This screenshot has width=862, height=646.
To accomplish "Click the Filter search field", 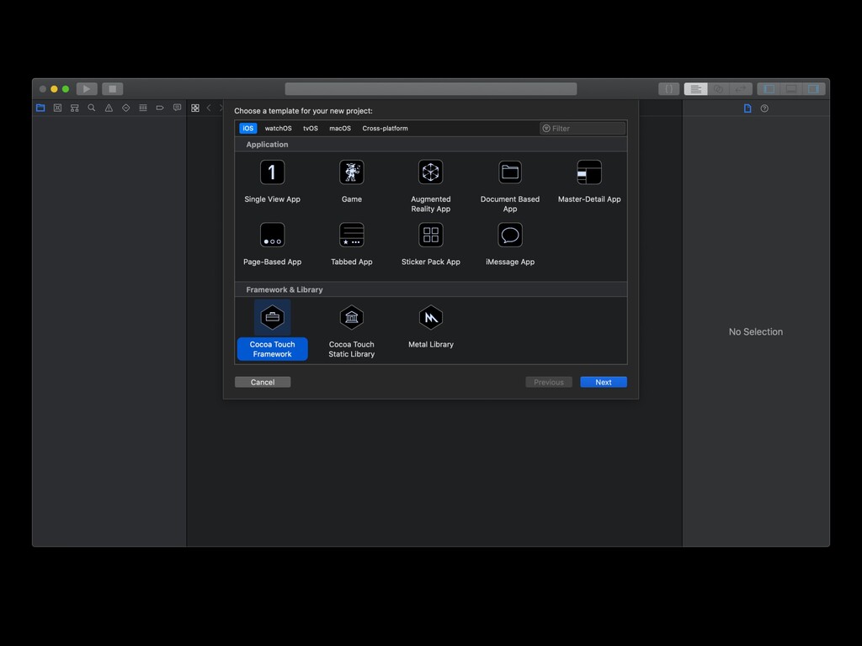I will point(583,128).
